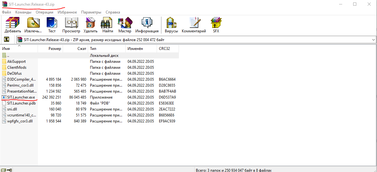Click packed size 86 045 485
The width and height of the screenshot is (377, 172).
point(78,97)
